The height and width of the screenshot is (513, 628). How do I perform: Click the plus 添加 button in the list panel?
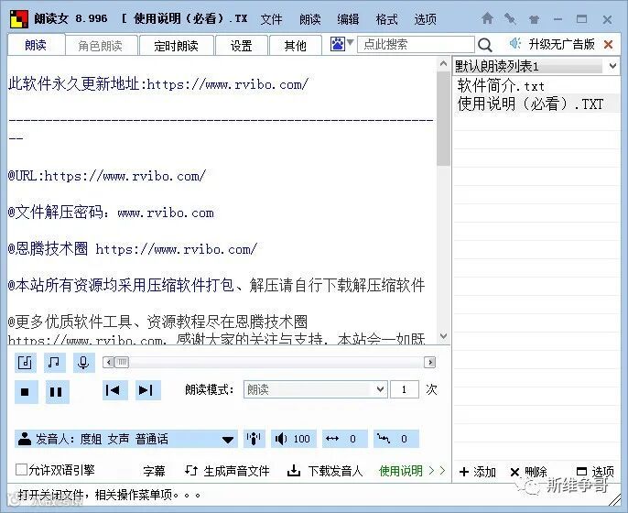coord(478,472)
